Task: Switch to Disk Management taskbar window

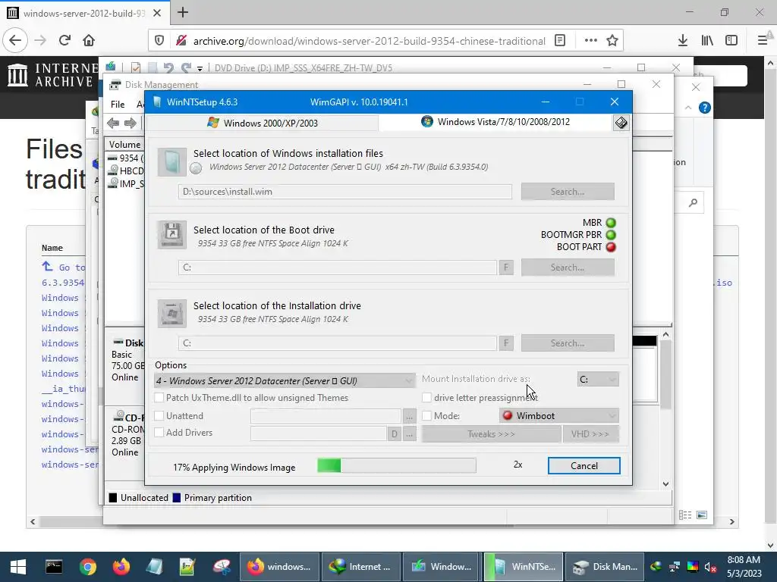Action: coord(605,567)
